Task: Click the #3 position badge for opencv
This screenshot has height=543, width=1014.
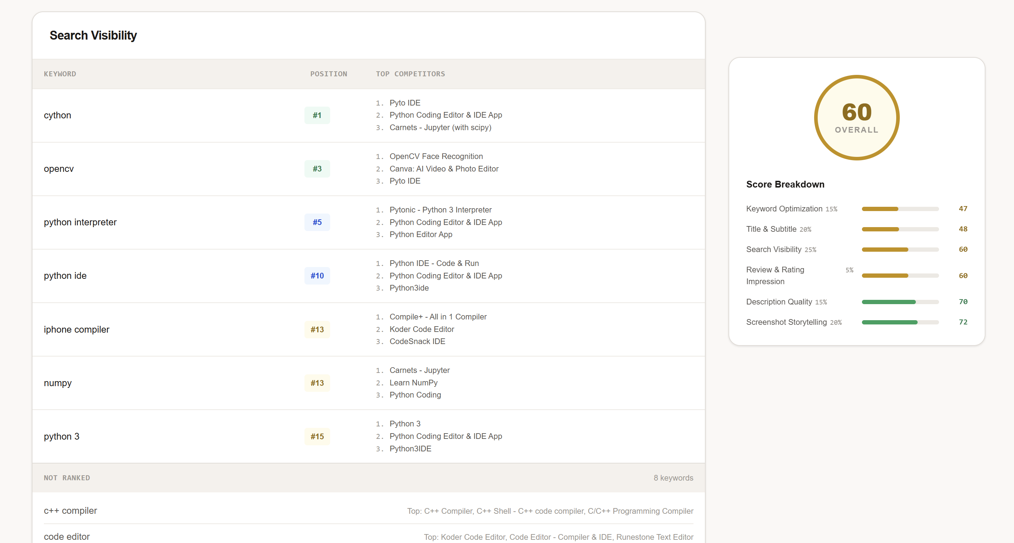Action: click(317, 169)
